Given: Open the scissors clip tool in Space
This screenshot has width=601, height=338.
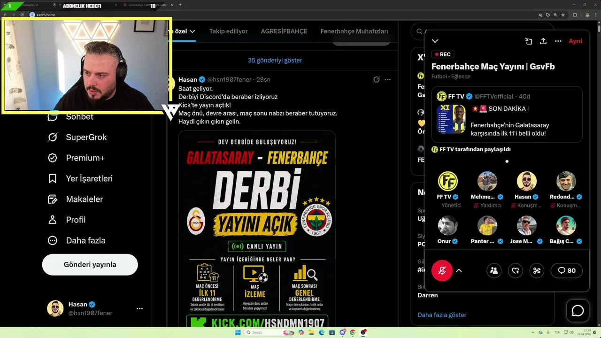Looking at the screenshot, I should [537, 270].
